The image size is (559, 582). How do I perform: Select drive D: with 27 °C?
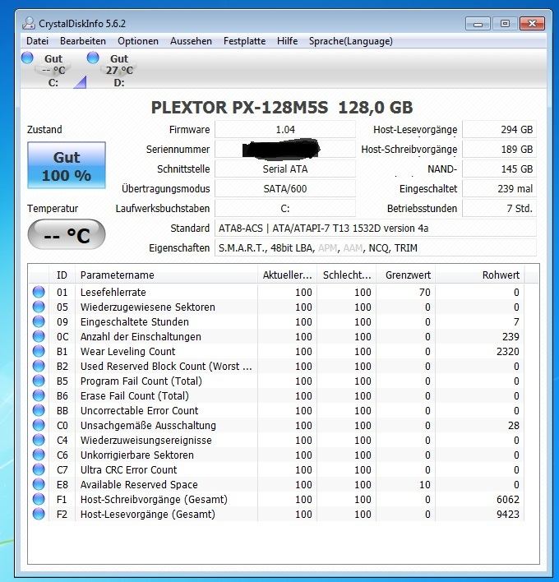click(119, 70)
